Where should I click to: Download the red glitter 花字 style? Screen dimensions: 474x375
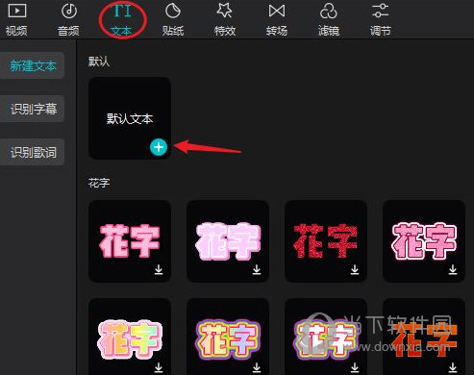pos(355,269)
